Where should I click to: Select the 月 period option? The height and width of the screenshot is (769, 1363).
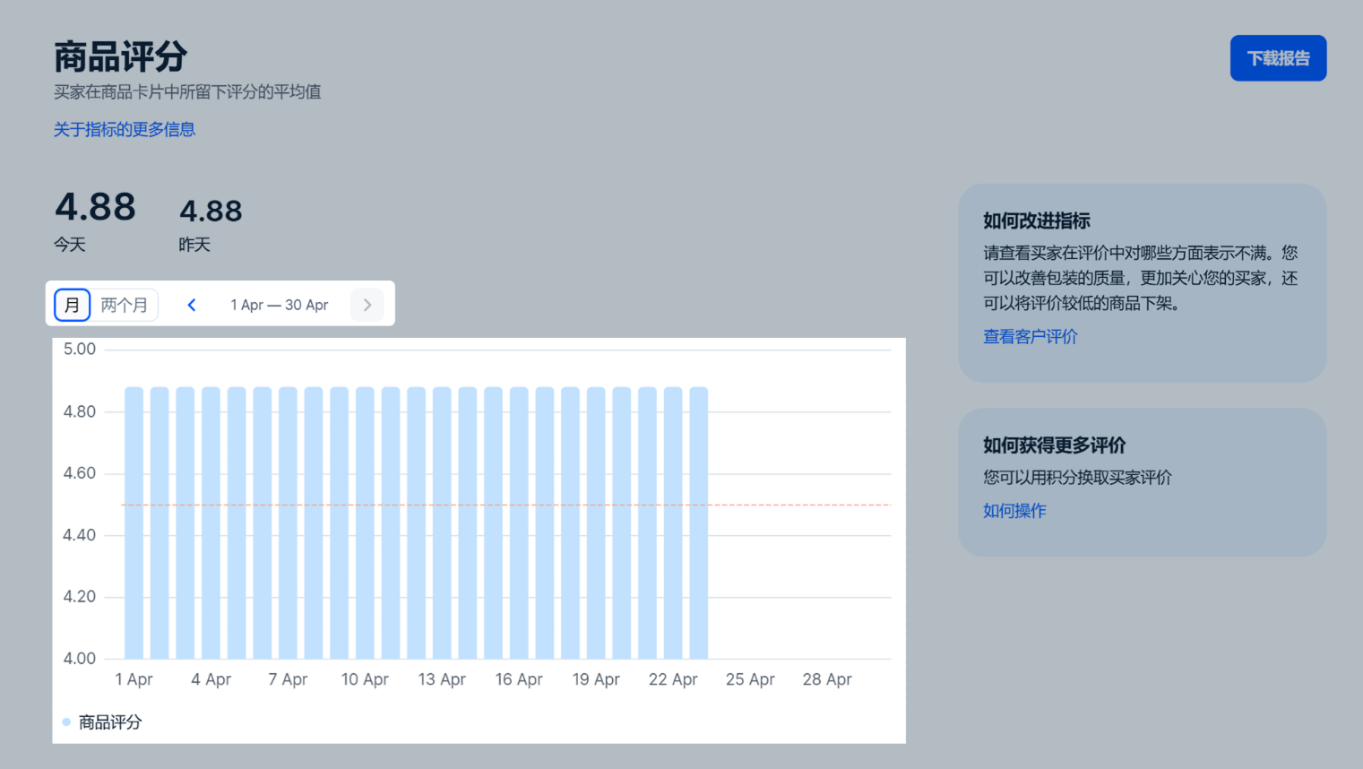pos(72,305)
